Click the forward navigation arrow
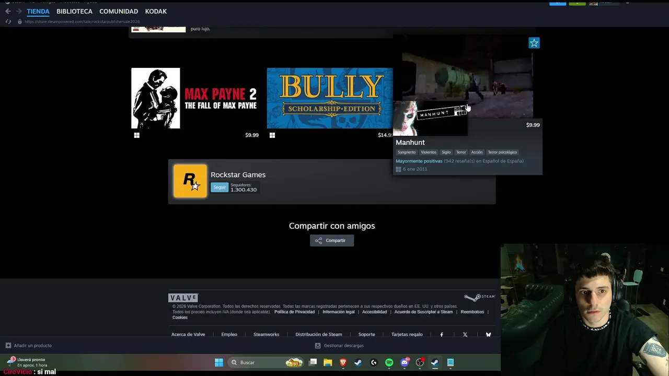Screen dimensions: 669x376 [19, 11]
